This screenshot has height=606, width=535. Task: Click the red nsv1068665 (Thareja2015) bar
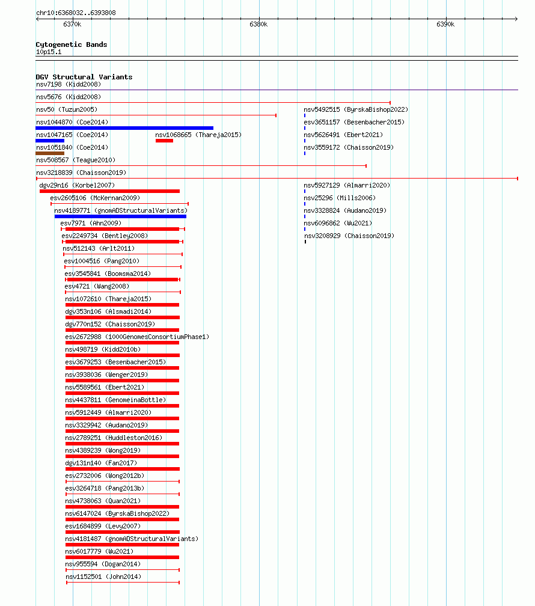(x=164, y=141)
